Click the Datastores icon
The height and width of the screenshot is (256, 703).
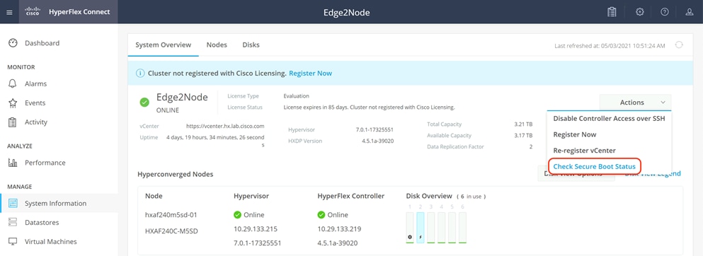pyautogui.click(x=13, y=223)
